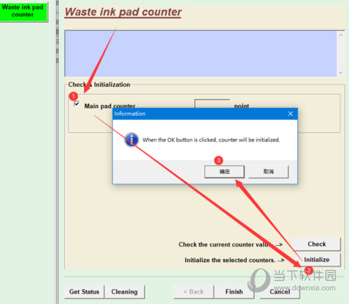Select the green Waste ink pad counter item
This screenshot has width=349, height=304.
pyautogui.click(x=23, y=11)
